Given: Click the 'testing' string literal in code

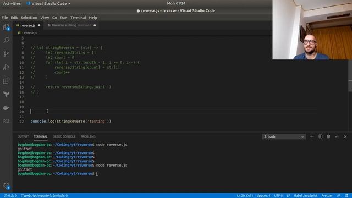Looking at the screenshot, I should pyautogui.click(x=97, y=122).
